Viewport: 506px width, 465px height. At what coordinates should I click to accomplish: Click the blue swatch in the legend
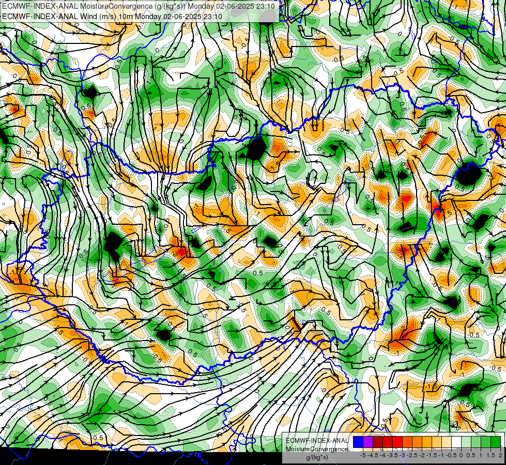(358, 442)
